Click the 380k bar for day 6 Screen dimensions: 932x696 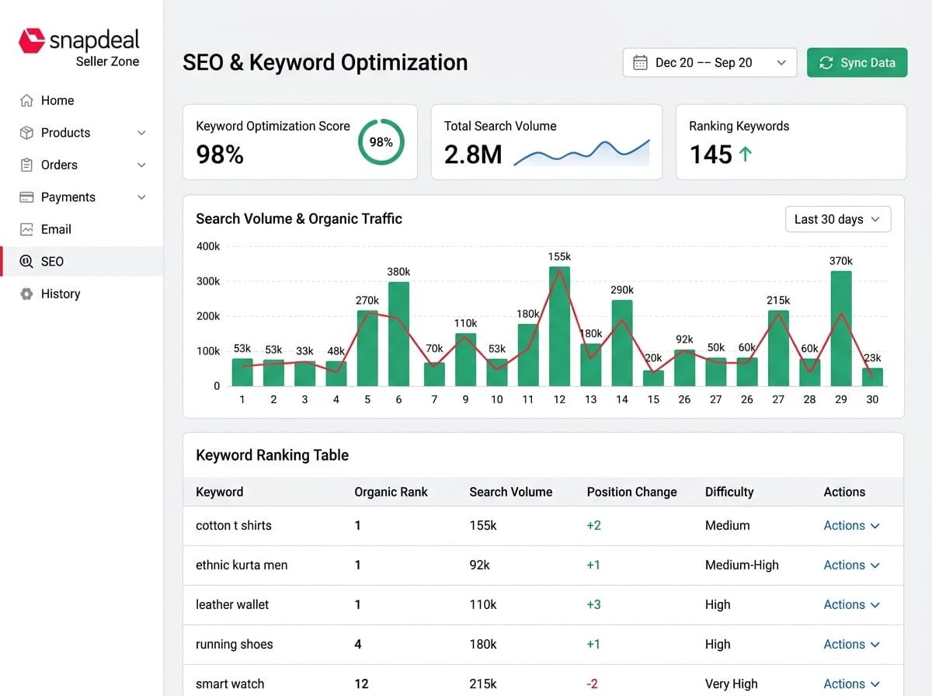[x=398, y=334]
